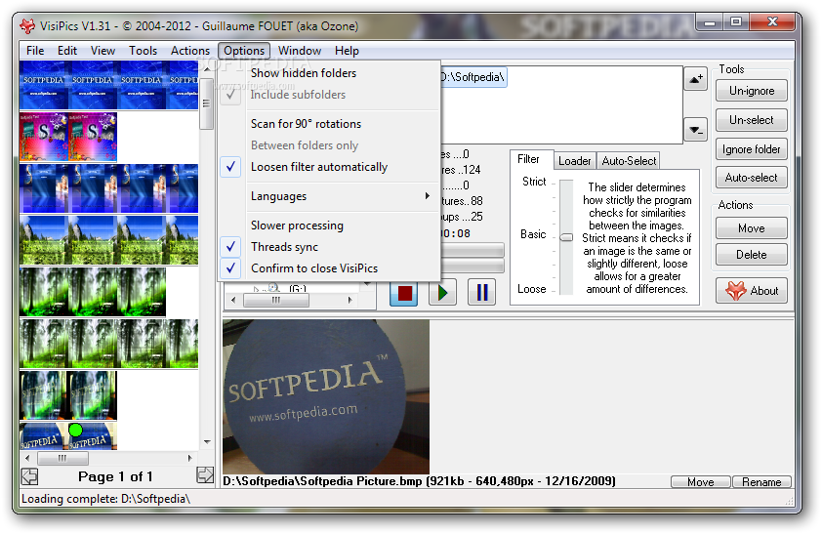Switch to the Auto-Select tab
822x534 pixels.
coord(629,161)
